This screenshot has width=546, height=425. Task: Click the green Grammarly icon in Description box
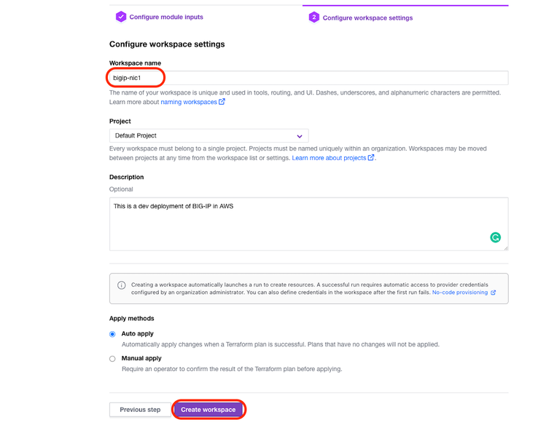point(496,237)
